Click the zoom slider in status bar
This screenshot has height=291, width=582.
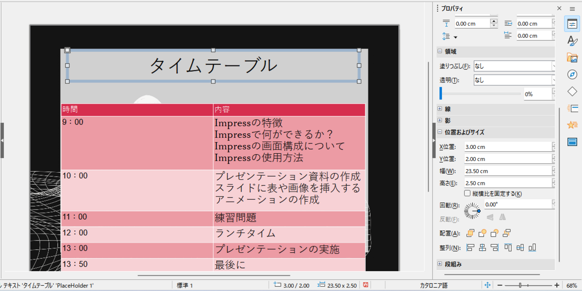pos(529,286)
